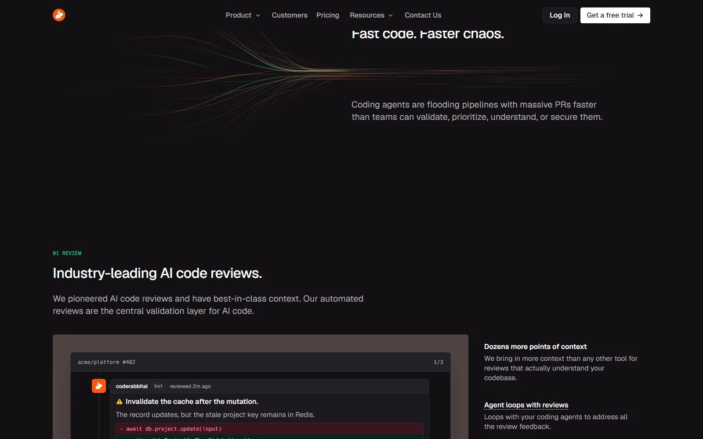Click the We bring in more context description
The width and height of the screenshot is (703, 439).
point(561,368)
